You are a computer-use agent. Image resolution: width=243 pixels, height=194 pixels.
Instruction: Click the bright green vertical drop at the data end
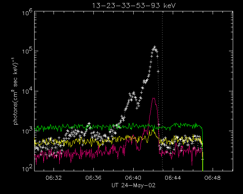tap(203, 161)
